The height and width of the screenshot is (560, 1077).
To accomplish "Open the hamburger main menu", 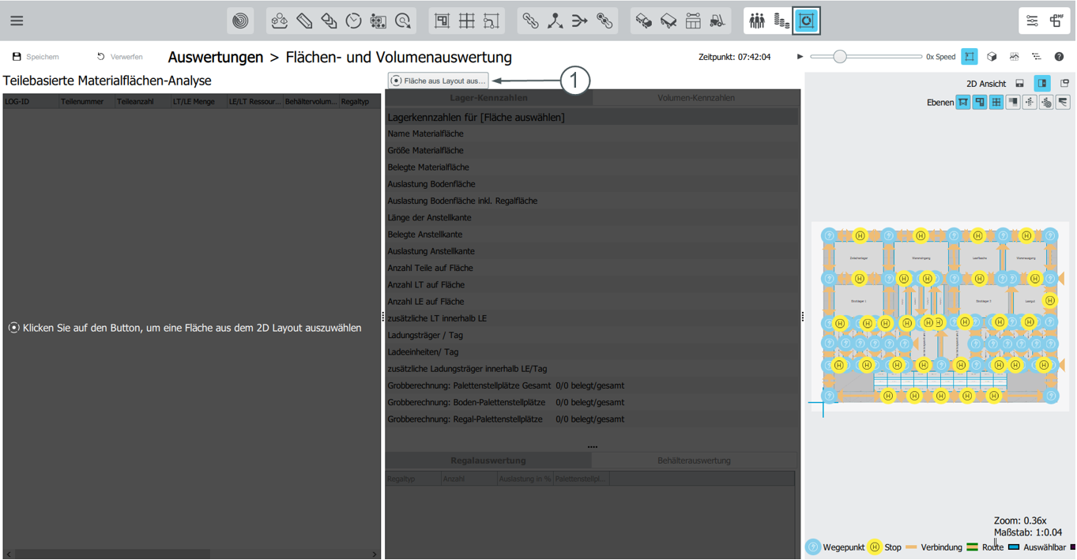I will click(x=17, y=21).
